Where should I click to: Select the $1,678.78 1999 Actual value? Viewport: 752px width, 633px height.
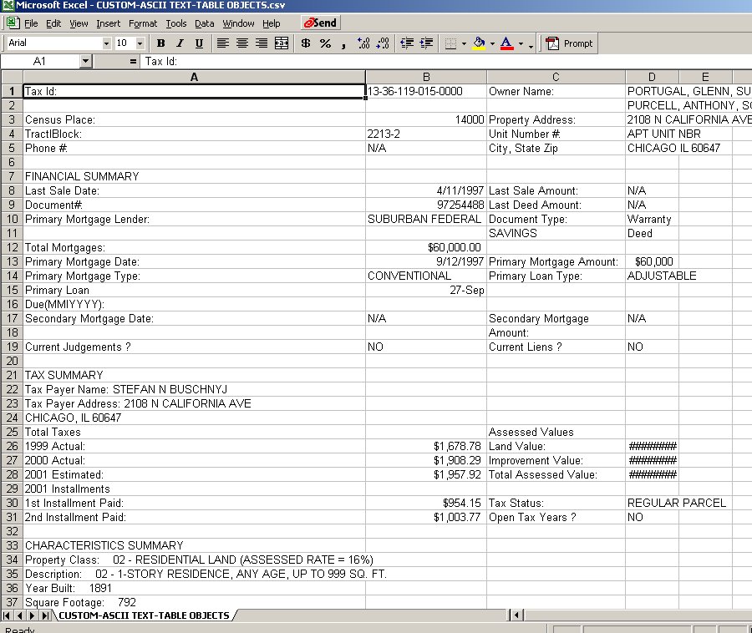[426, 446]
